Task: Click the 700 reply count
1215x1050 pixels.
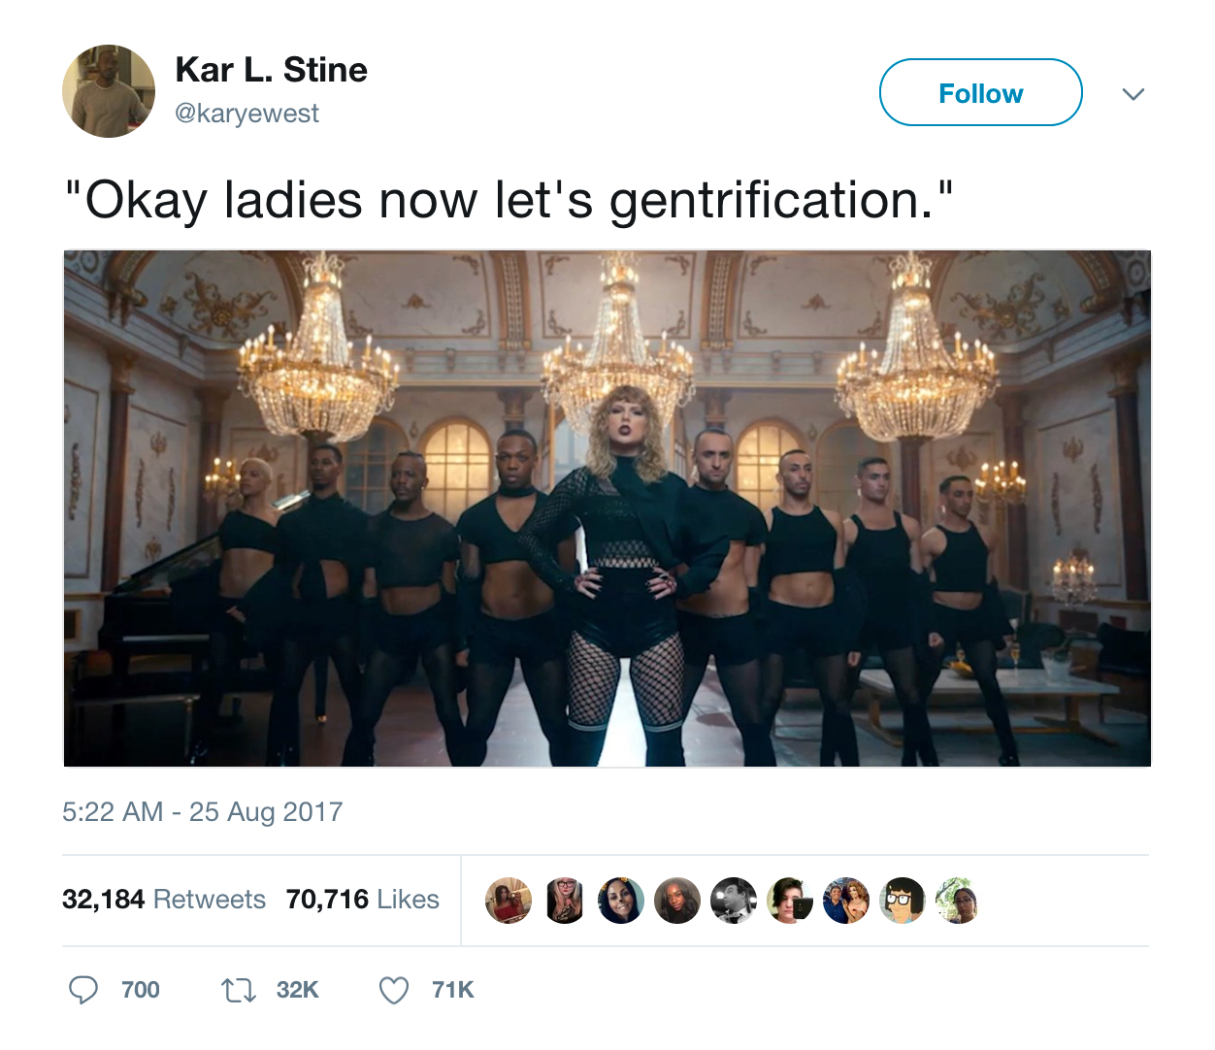Action: pos(141,990)
